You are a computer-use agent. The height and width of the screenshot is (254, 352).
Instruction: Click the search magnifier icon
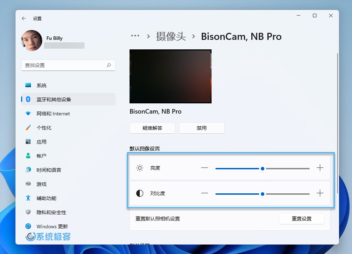click(109, 65)
